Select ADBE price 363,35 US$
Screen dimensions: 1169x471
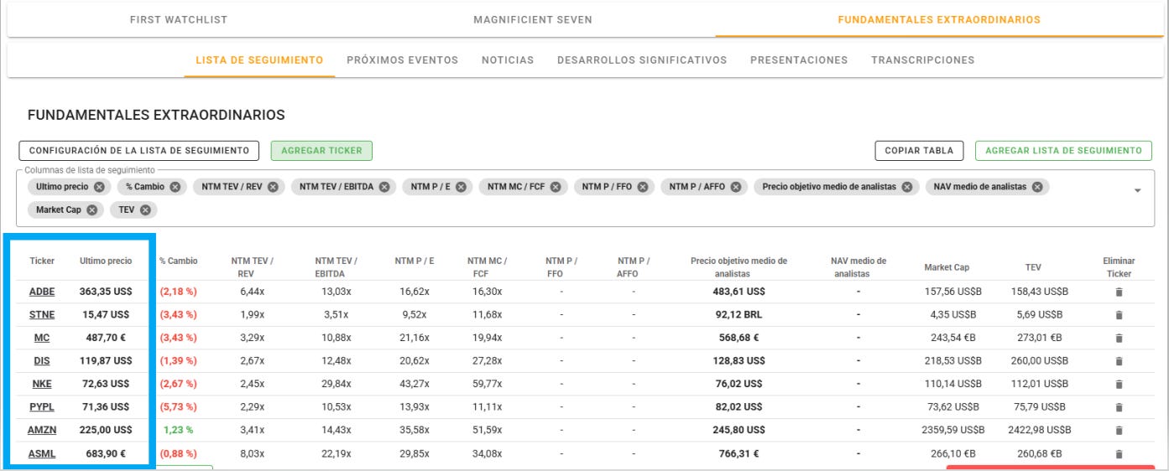(106, 292)
